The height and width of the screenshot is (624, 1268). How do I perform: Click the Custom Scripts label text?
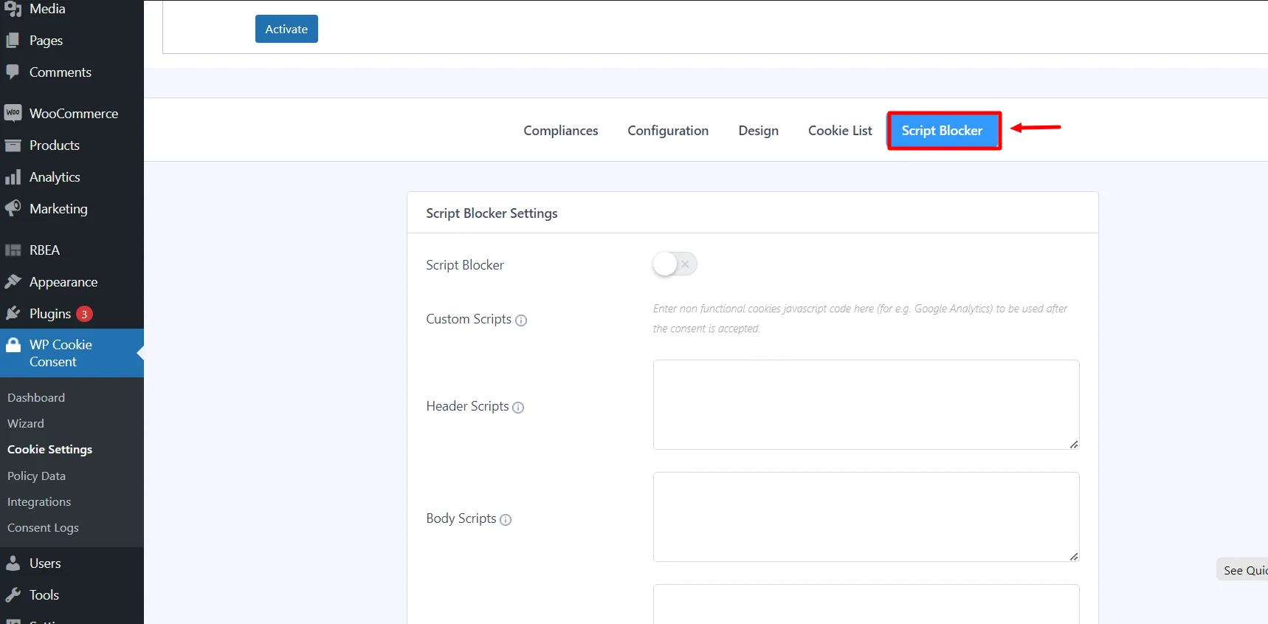[x=469, y=319]
